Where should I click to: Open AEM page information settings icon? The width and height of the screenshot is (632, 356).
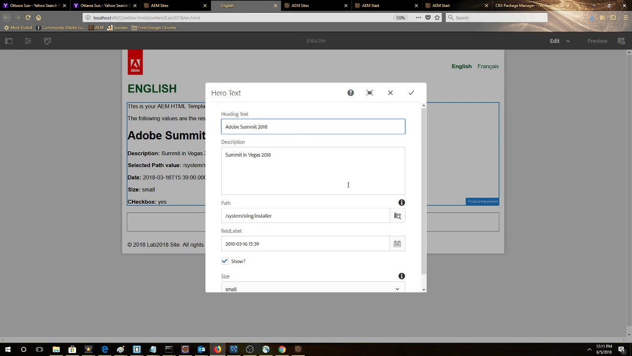click(28, 41)
